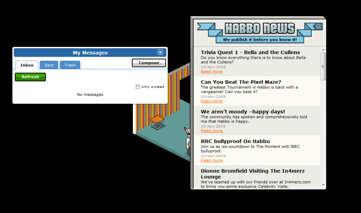Open the Trash tab
Viewport: 361px width, 213px height.
(x=70, y=65)
